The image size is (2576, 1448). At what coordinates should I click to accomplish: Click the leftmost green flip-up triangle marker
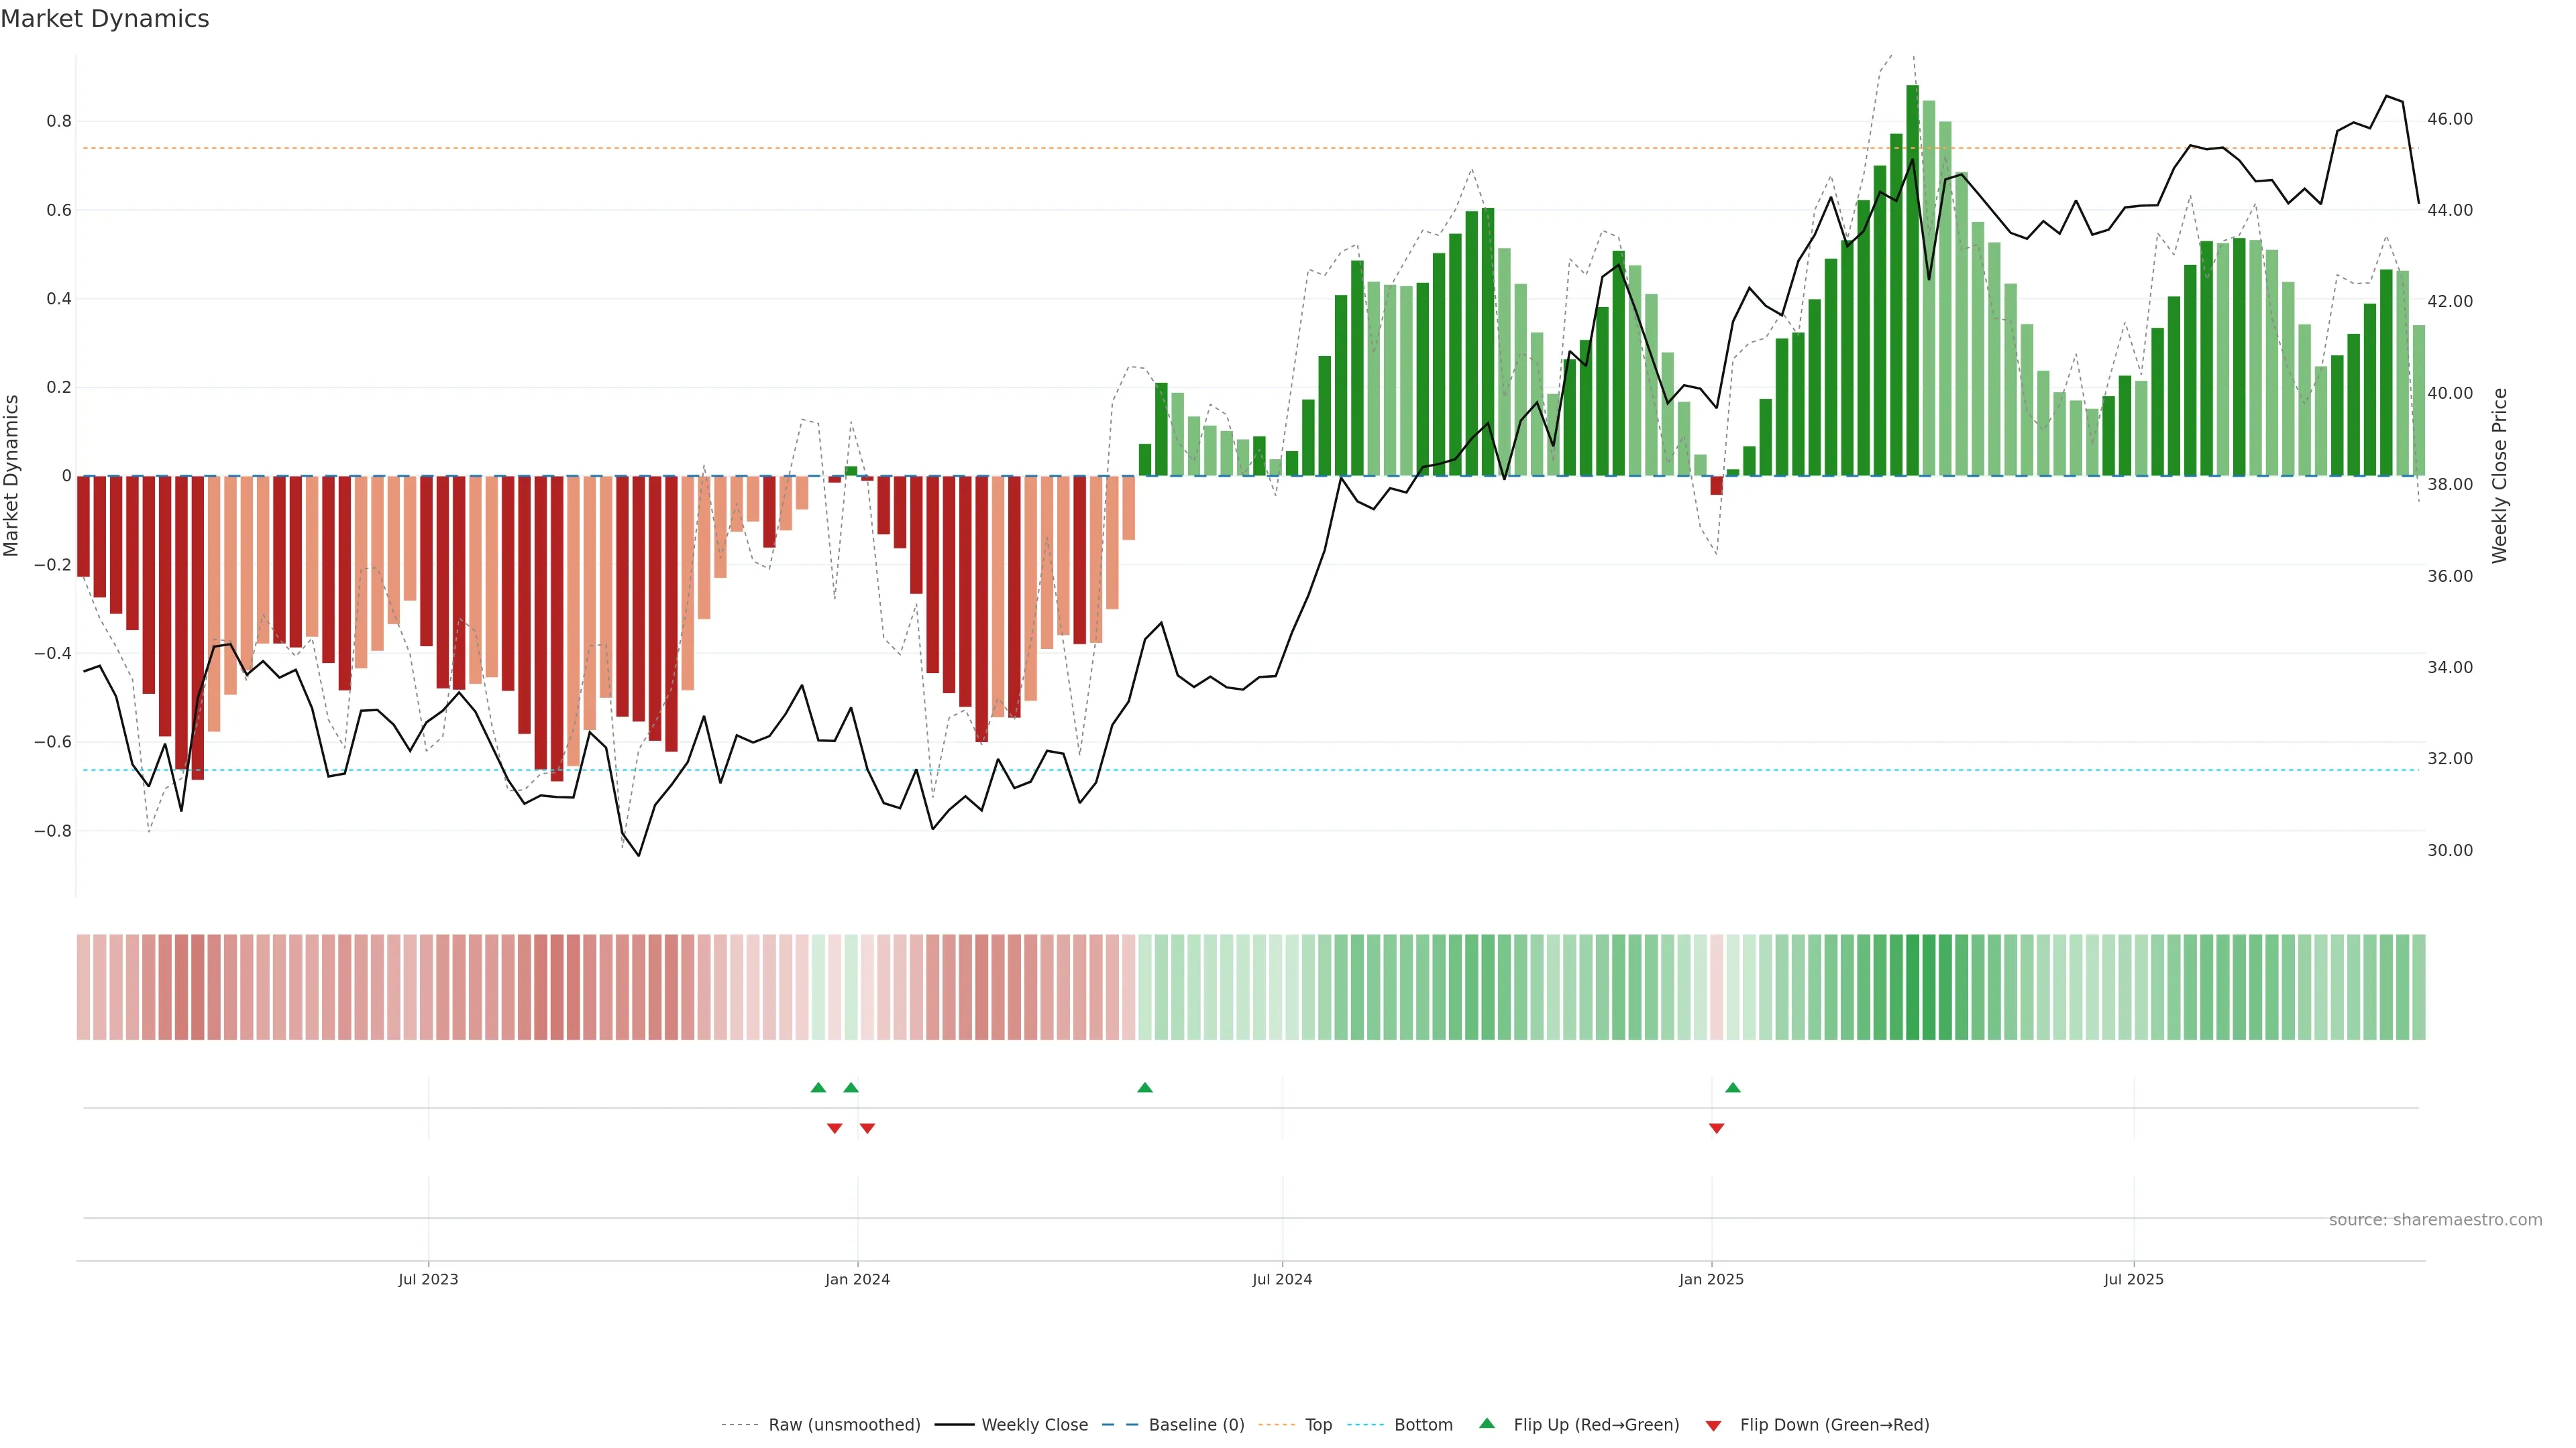tap(818, 1087)
